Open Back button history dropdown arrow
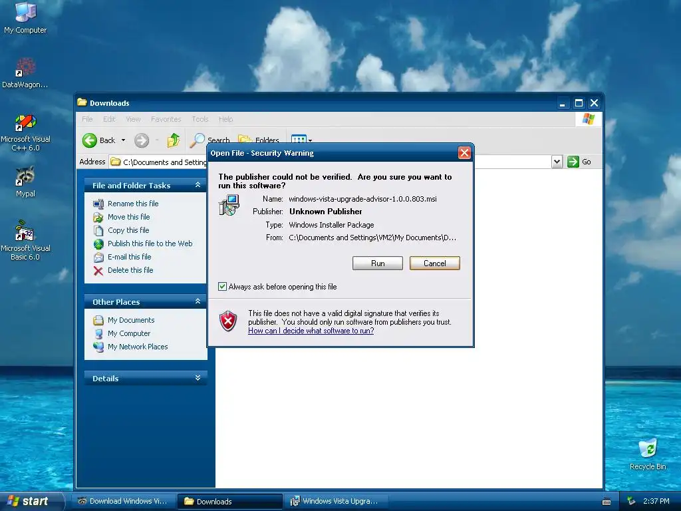The height and width of the screenshot is (511, 681). pos(123,140)
